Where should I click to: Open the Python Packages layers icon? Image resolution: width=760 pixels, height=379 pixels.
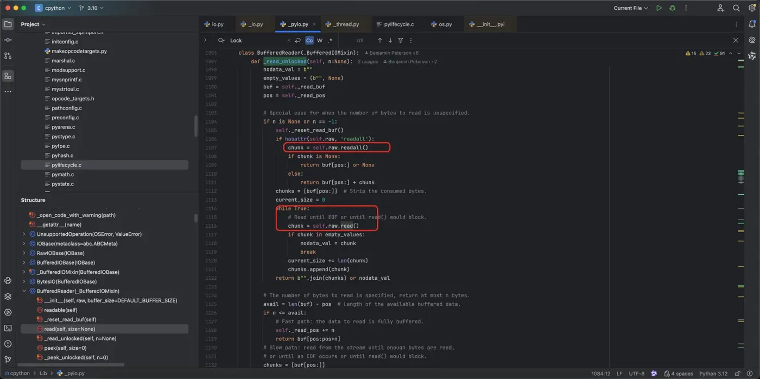8,297
